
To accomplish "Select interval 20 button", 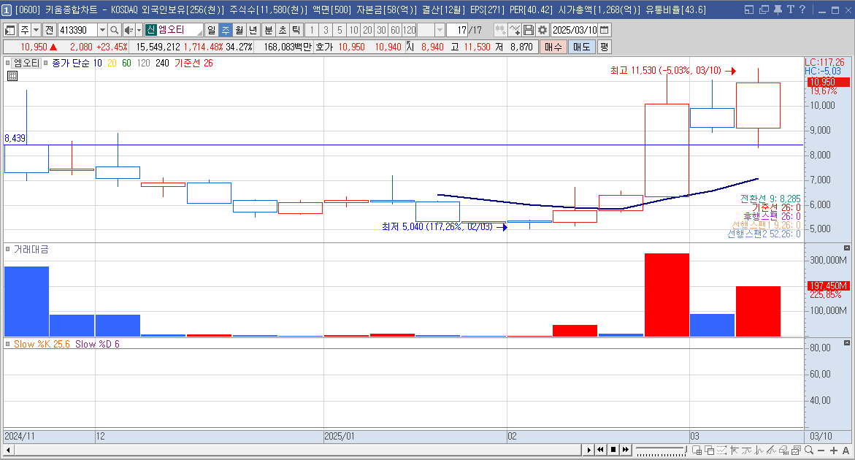I will (367, 30).
